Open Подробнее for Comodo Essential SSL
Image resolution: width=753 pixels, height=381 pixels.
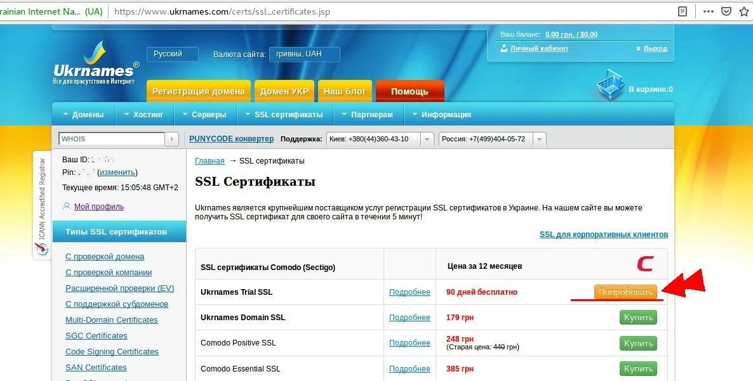410,368
